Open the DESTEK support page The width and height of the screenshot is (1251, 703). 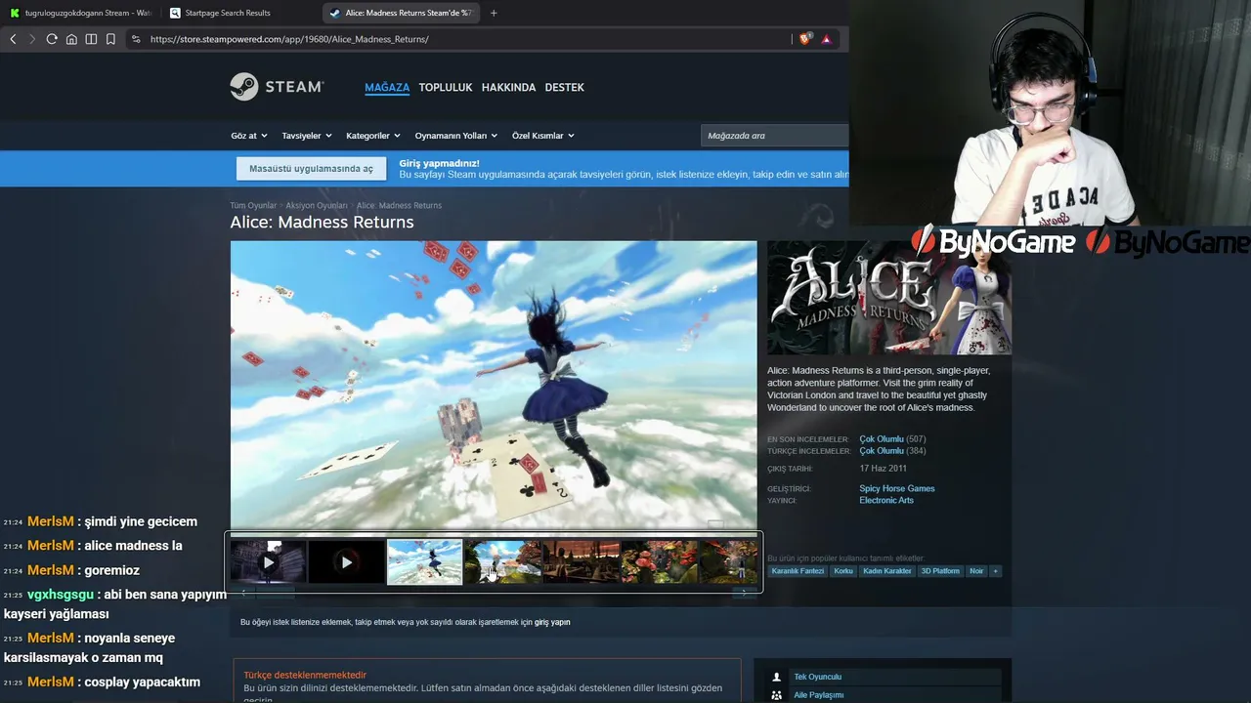tap(565, 87)
